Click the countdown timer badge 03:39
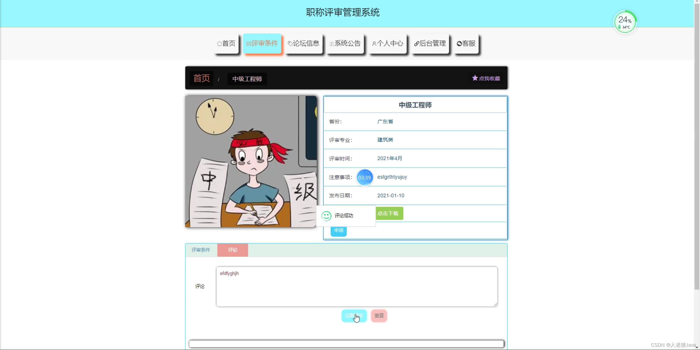 pos(364,177)
